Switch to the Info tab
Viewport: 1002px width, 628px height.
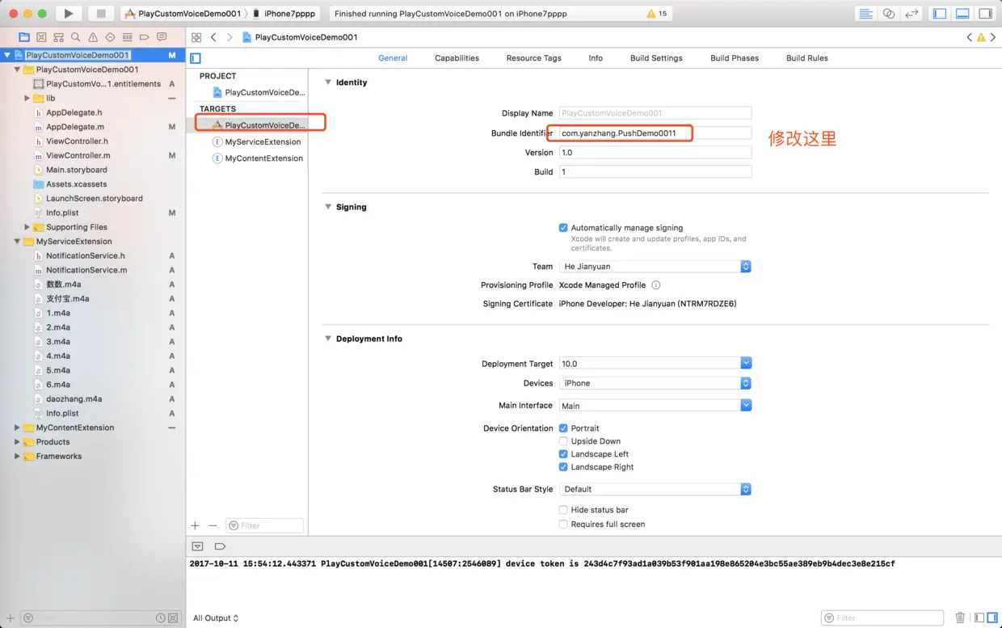point(596,58)
